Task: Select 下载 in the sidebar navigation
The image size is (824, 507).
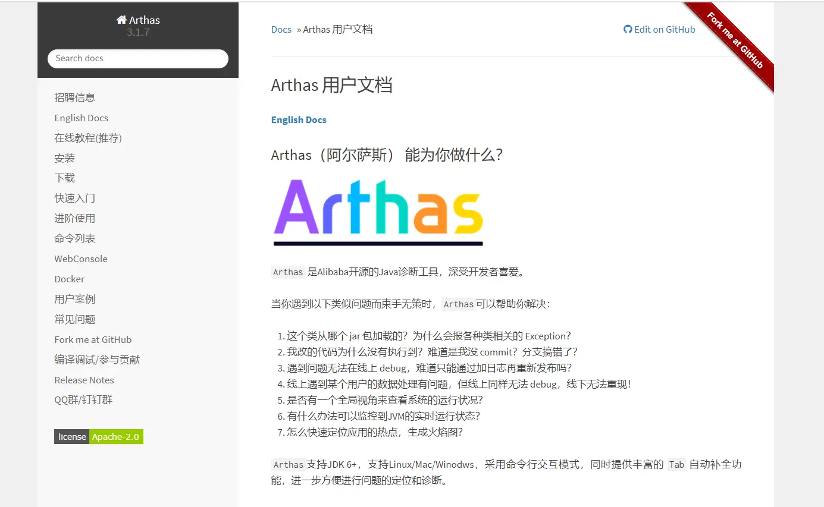Action: pyautogui.click(x=64, y=178)
